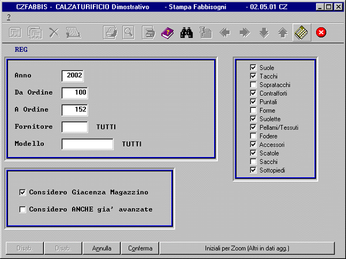Minimize the CZFABBIS window
Viewport: 346px width, 259px height.
(x=319, y=7)
